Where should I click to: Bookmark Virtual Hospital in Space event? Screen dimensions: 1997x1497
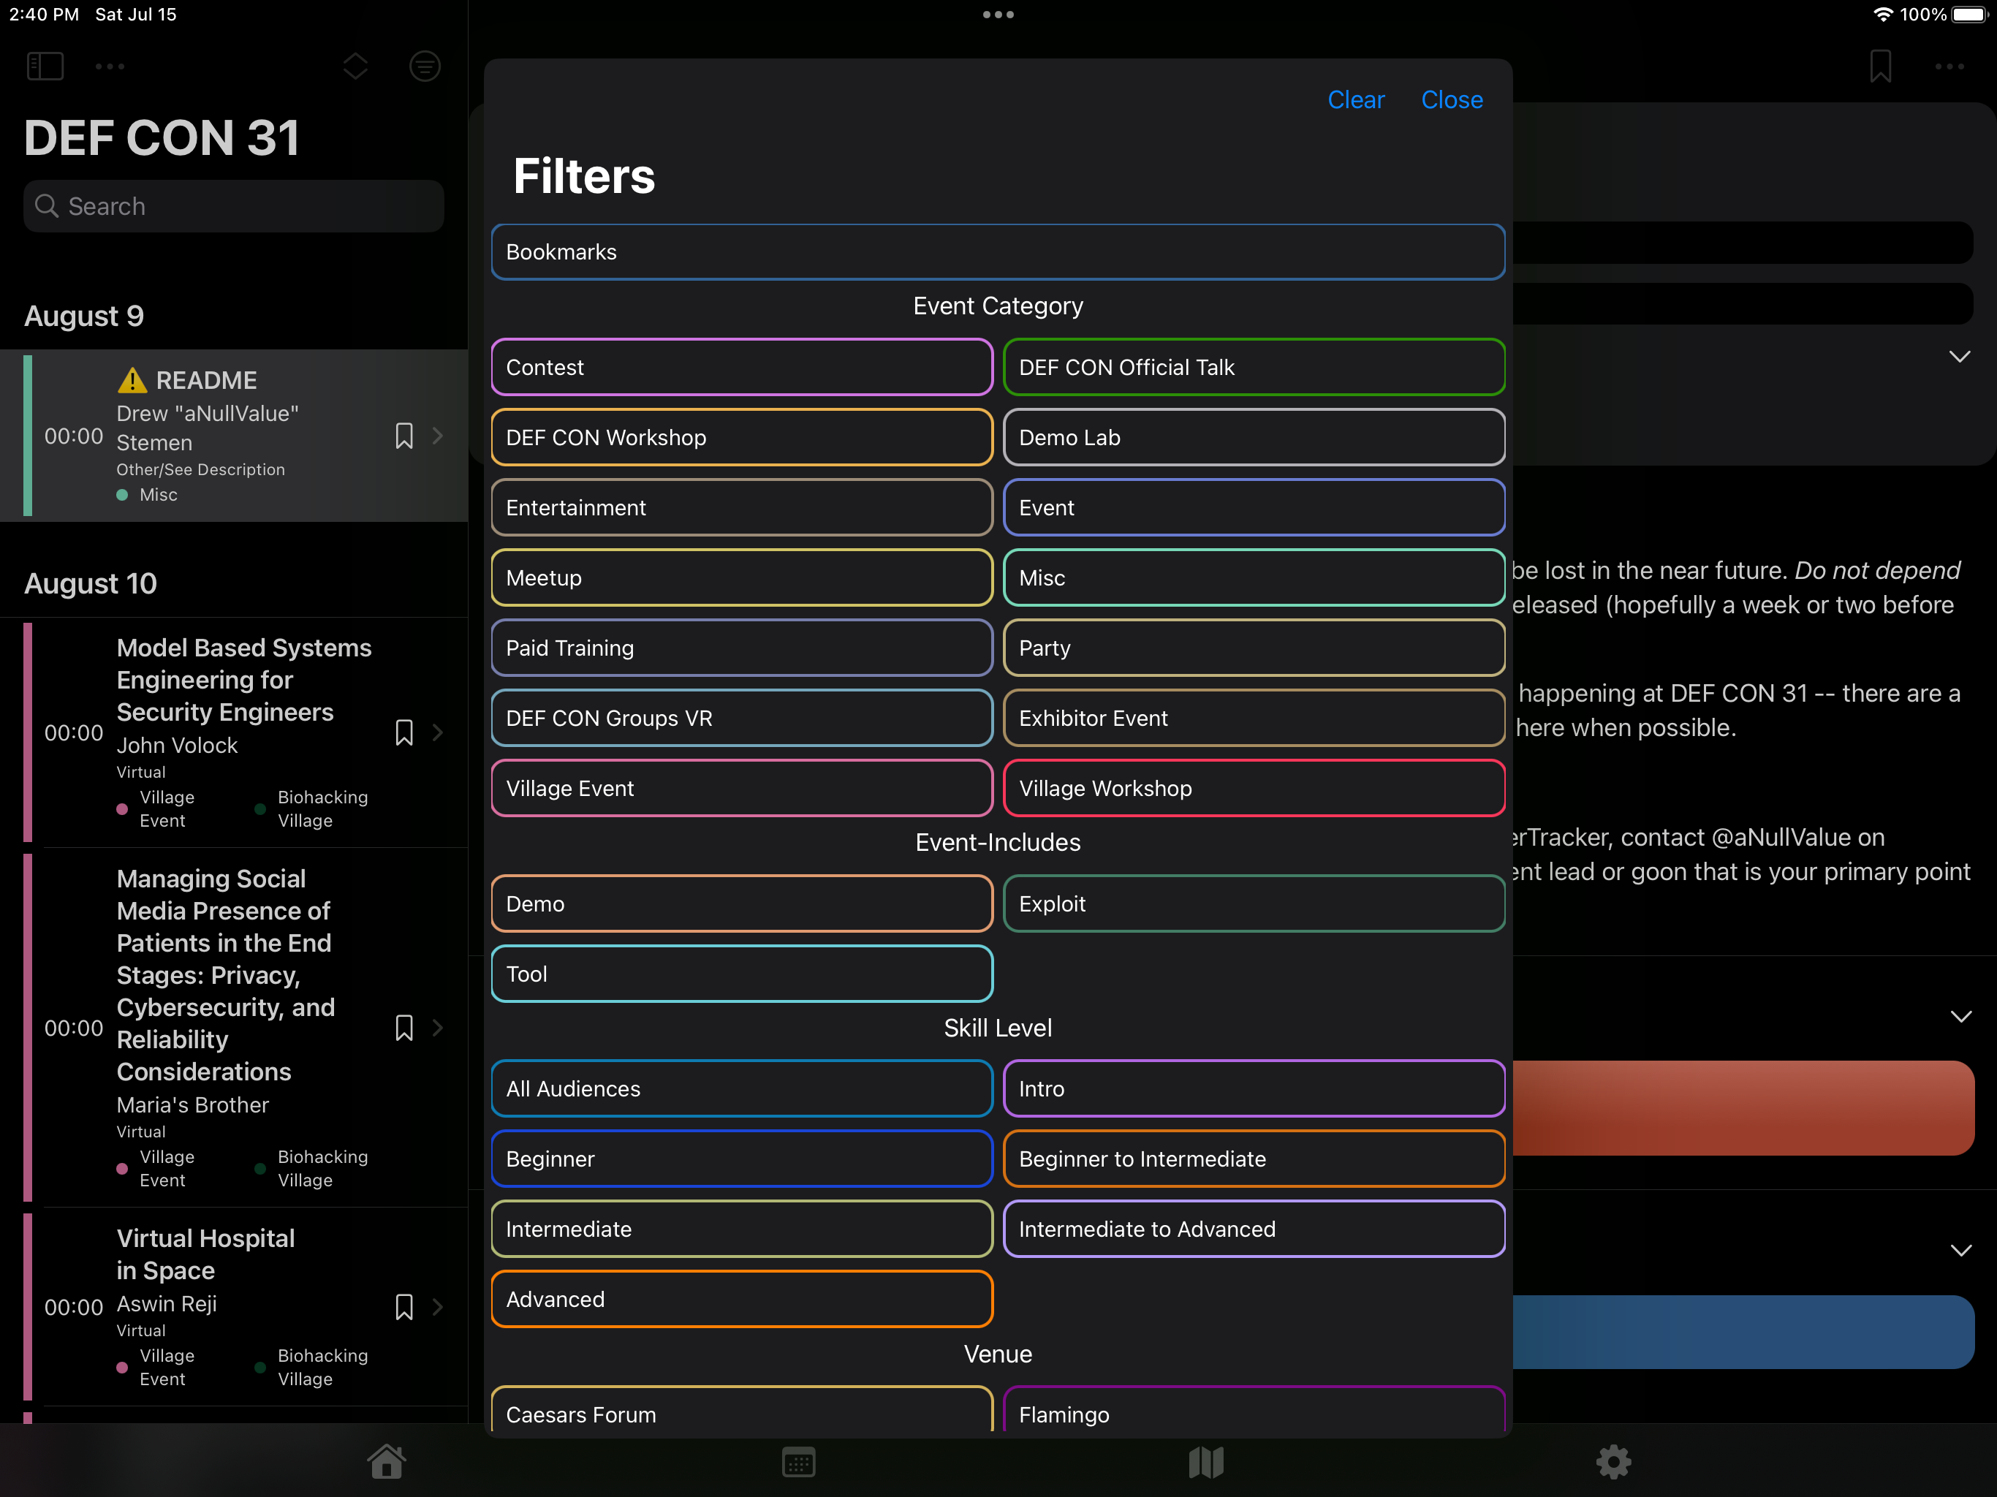click(404, 1306)
